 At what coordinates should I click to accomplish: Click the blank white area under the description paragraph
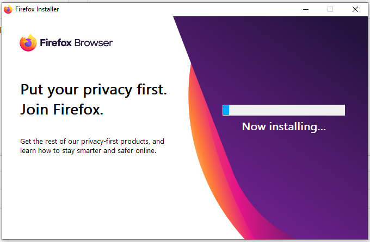coord(94,195)
